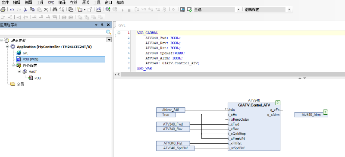The width and height of the screenshot is (345, 157).
Task: Open the CFC menu
Action: coord(51,3)
